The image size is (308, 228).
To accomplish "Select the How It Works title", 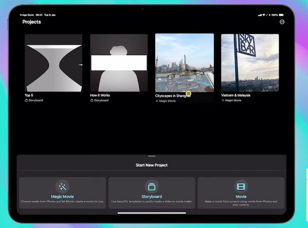I will [100, 95].
